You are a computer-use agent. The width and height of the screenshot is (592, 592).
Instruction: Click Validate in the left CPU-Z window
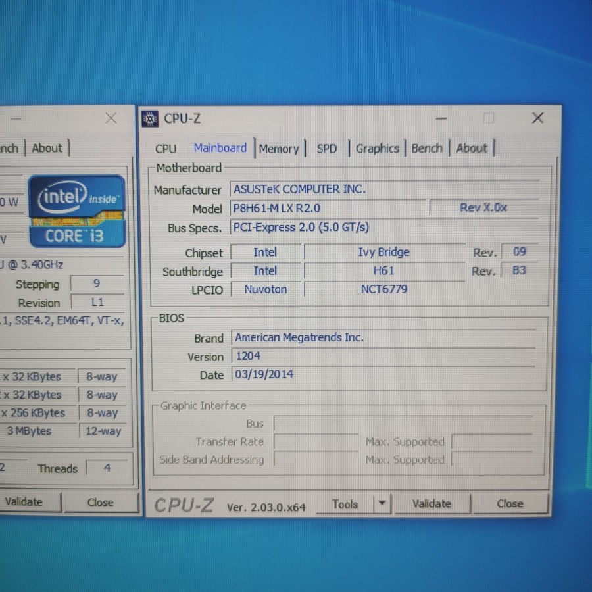(24, 502)
